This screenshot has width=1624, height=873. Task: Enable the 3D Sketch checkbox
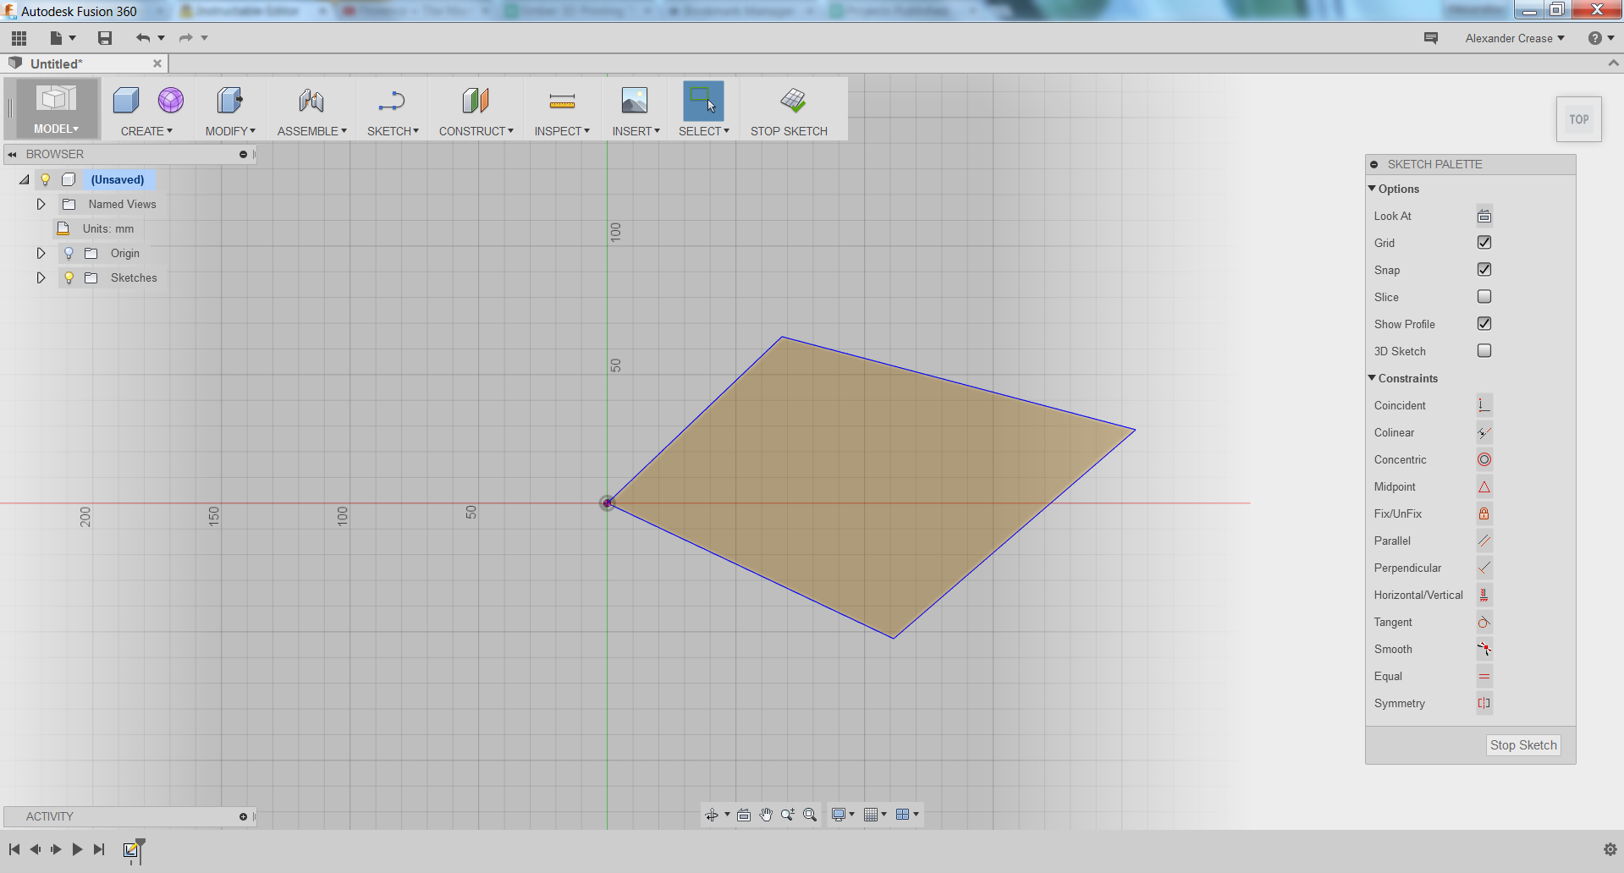pyautogui.click(x=1484, y=351)
